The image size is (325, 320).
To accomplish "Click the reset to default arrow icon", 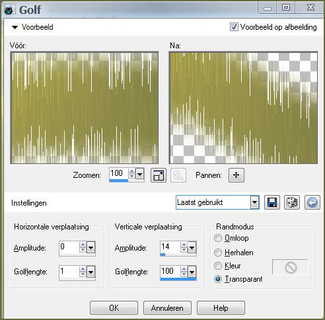I will tap(312, 202).
